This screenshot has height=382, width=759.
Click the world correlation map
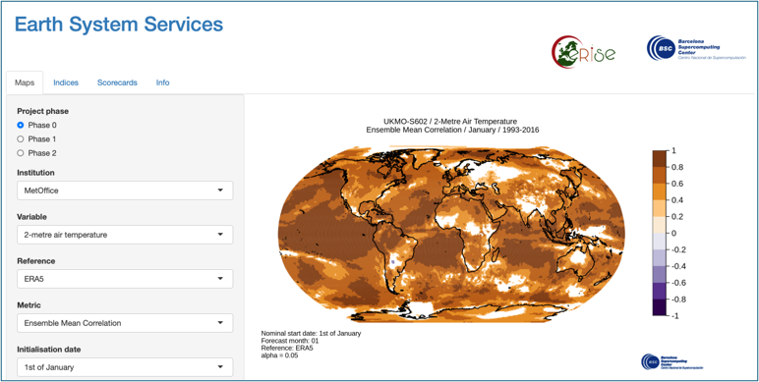click(x=452, y=234)
